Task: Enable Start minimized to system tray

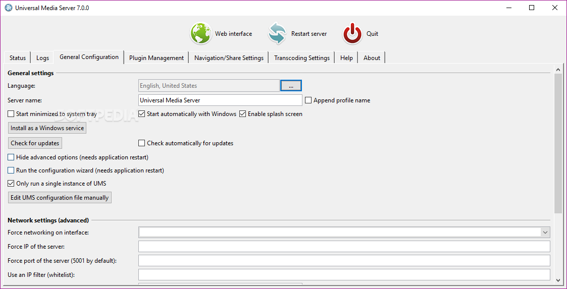Action: [11, 114]
